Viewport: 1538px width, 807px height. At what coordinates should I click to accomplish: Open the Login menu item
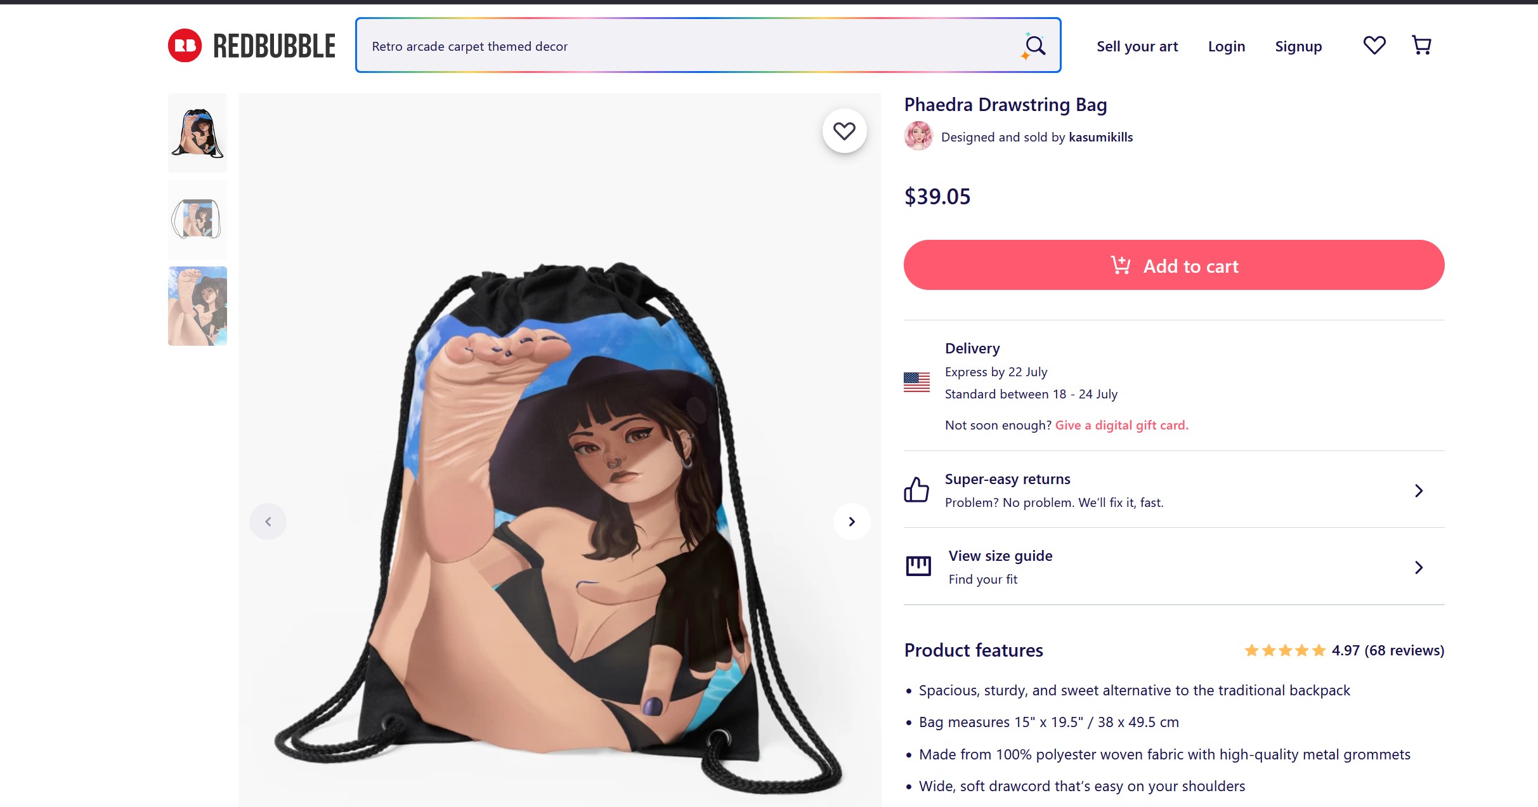click(1227, 46)
